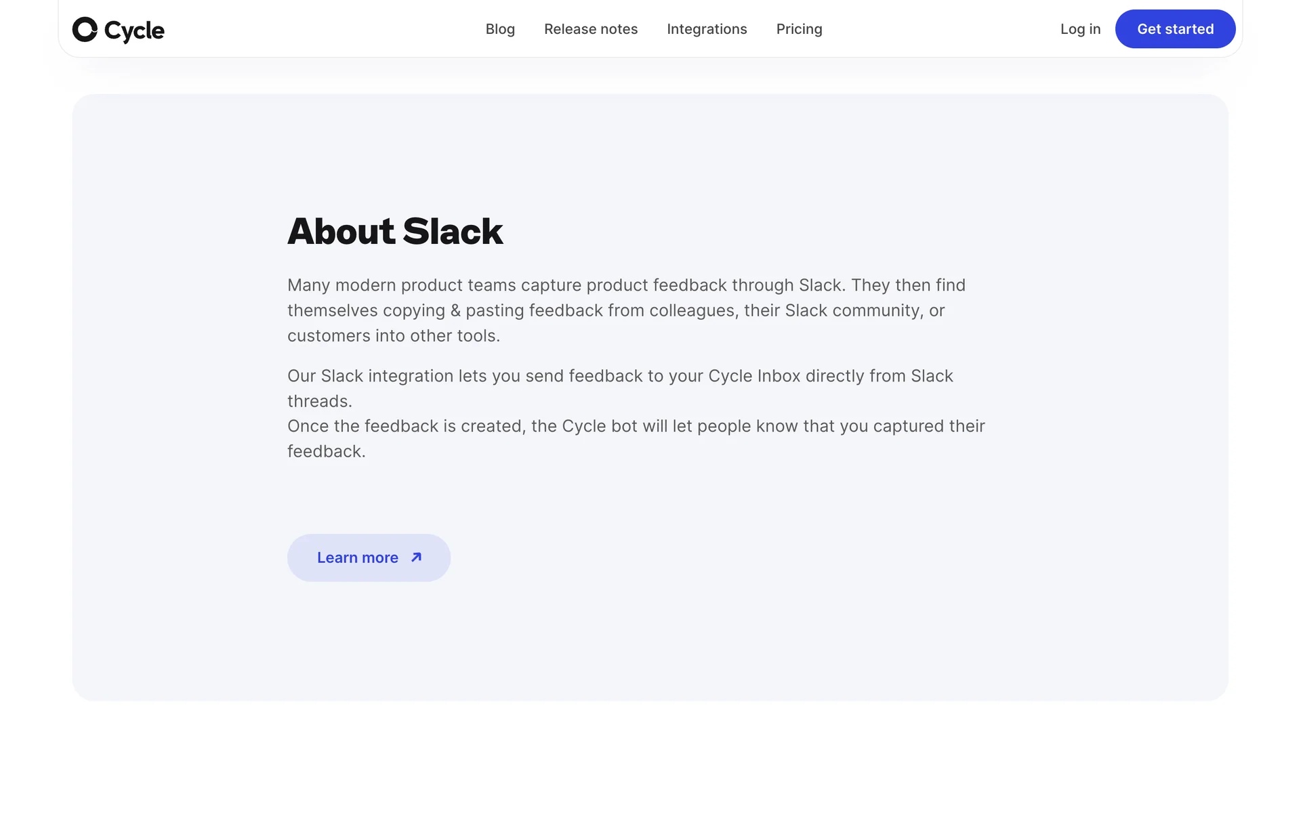
Task: Go to Release notes
Action: point(591,29)
